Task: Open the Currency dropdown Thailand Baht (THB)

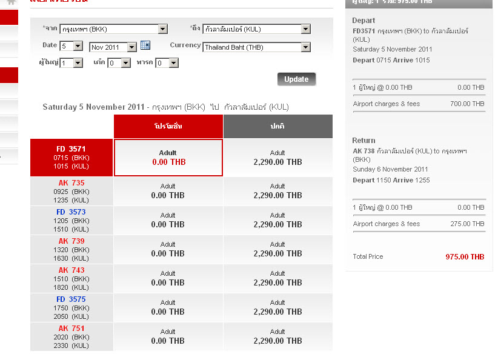Action: tap(257, 47)
